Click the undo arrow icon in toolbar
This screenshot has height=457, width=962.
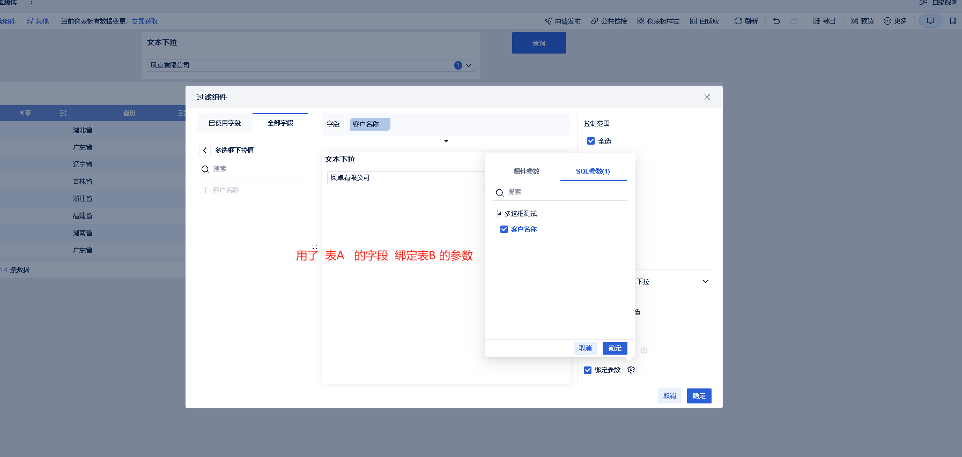coord(776,21)
